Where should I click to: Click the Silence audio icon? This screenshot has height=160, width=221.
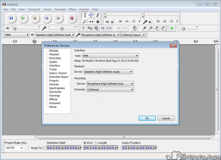pos(109,28)
